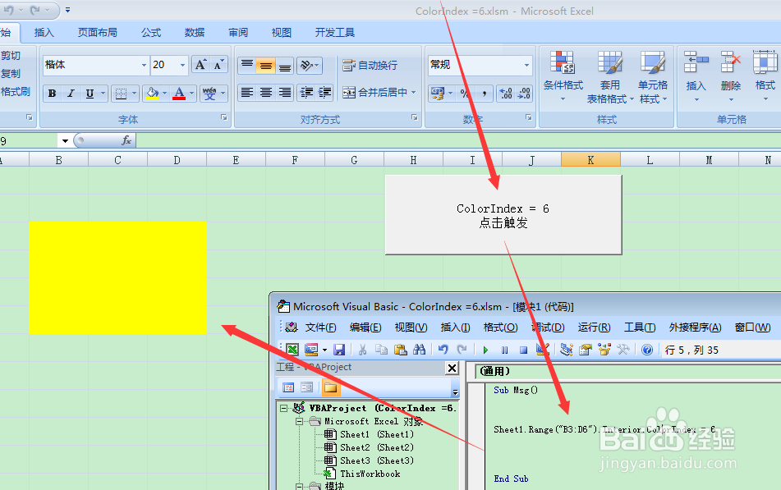Click the accounting number format icon
781x490 pixels.
coord(438,93)
